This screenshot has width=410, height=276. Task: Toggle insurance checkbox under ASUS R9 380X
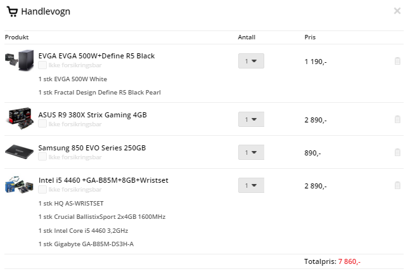[42, 124]
